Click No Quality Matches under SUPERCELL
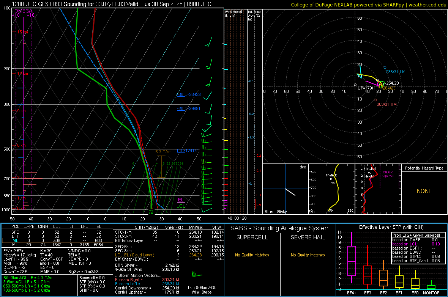The height and width of the screenshot is (297, 448). point(252,255)
